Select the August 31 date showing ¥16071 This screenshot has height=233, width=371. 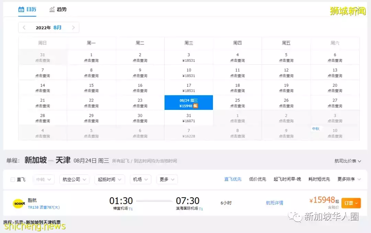[x=189, y=118]
